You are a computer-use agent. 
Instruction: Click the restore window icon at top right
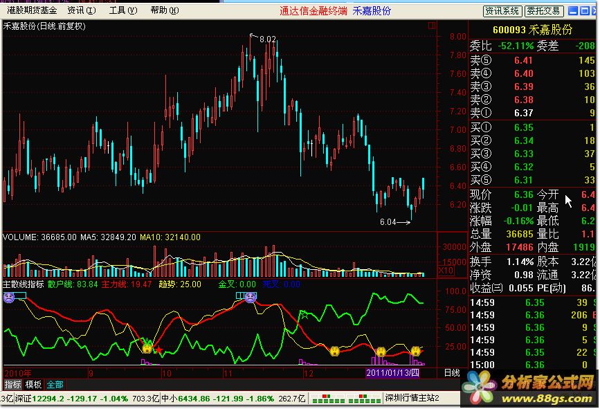(x=585, y=10)
